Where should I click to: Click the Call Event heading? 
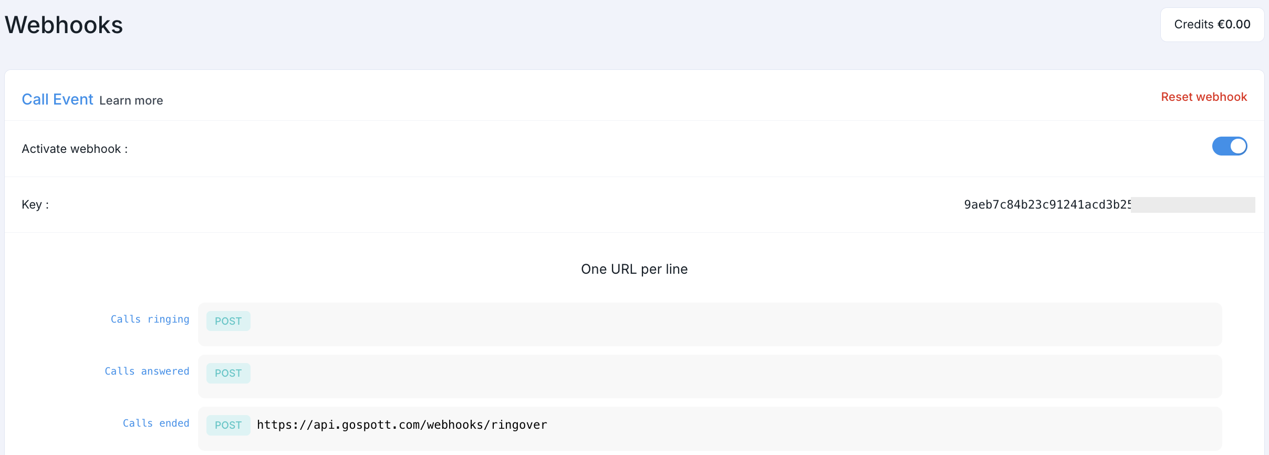tap(57, 99)
